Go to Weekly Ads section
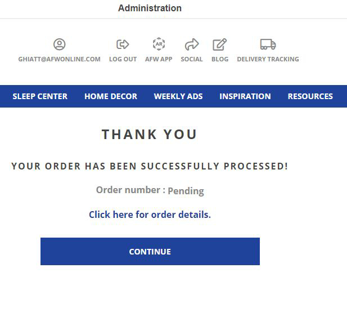Screen dimensions: 347x317 [178, 96]
